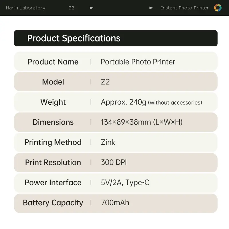Select the 700mAh battery capacity value
The image size is (229, 229).
tap(115, 203)
